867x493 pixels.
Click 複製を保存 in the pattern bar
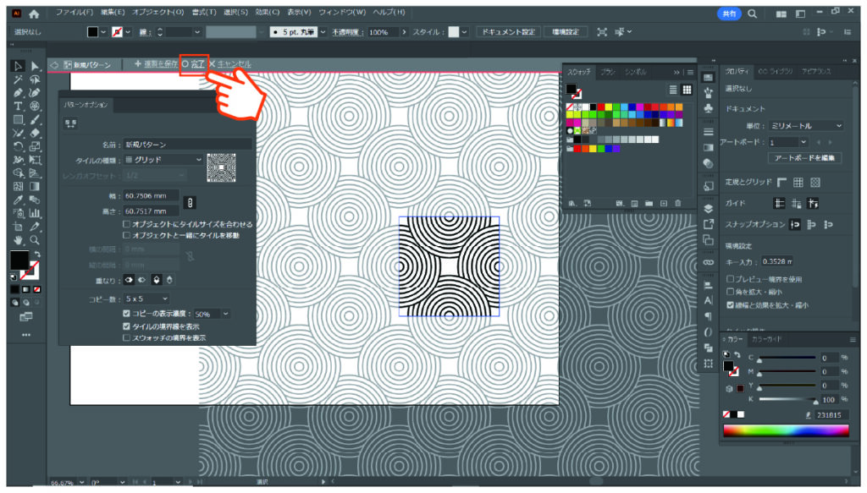pos(156,64)
